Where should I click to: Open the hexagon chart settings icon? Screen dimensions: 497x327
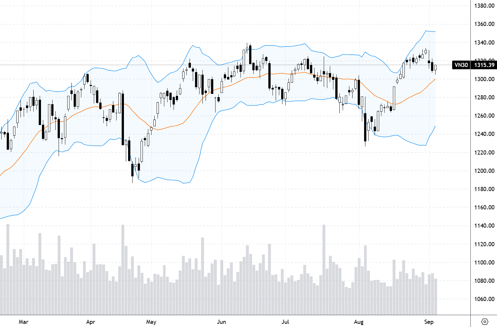[485, 322]
